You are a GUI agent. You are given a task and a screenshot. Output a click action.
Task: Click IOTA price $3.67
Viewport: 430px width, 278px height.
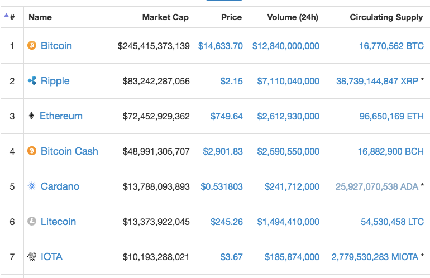point(231,257)
